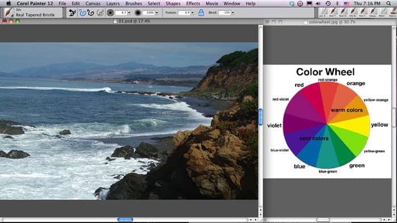Select the Water recent brush thumbnail
Image resolution: width=397 pixels, height=223 pixels.
click(383, 12)
